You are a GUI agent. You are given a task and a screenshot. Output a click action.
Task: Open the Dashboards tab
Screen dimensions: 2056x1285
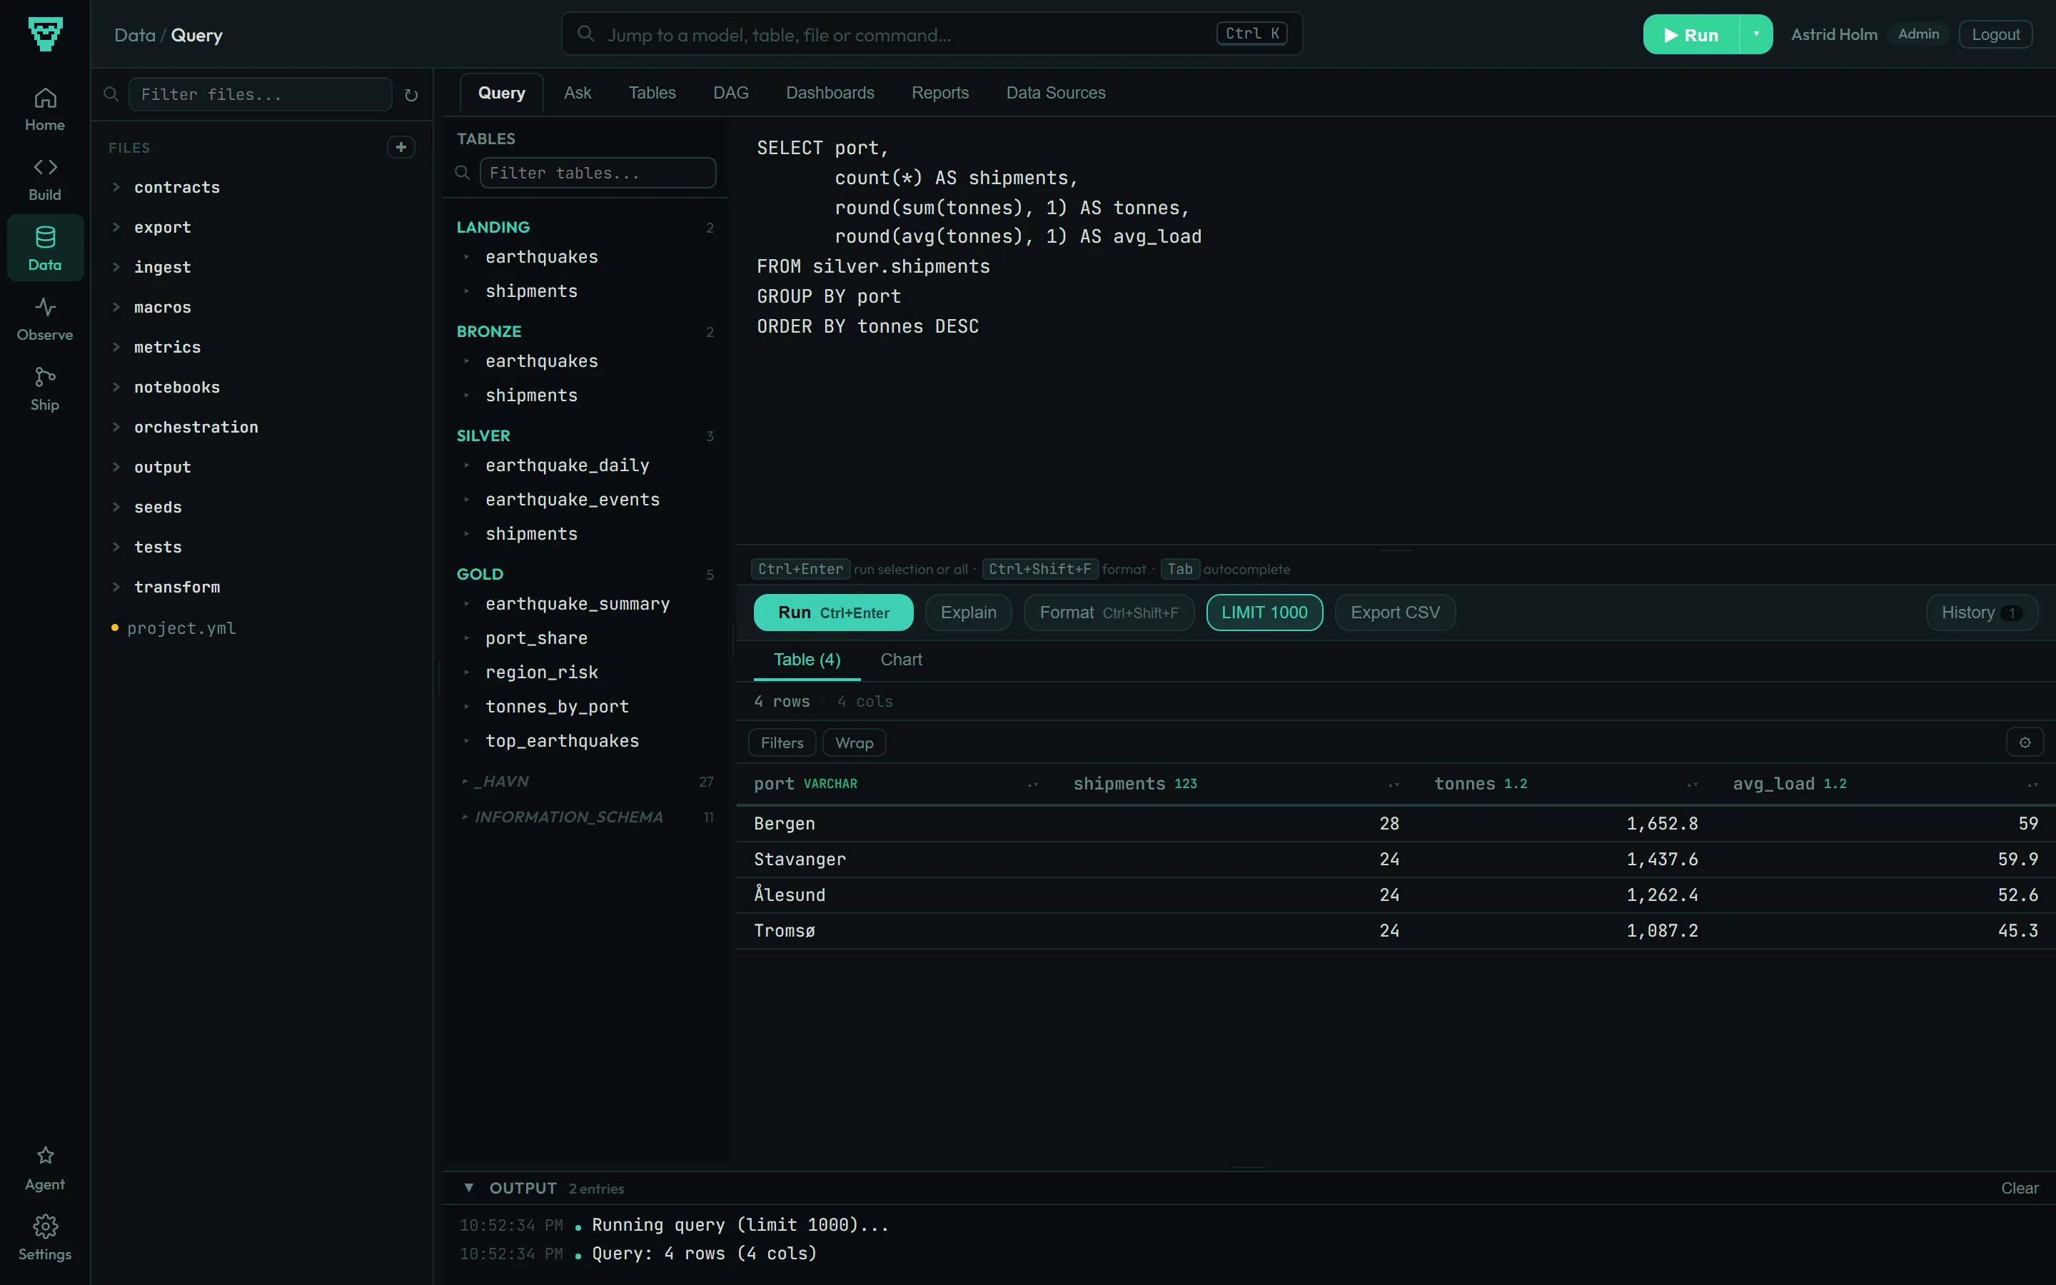coord(830,93)
